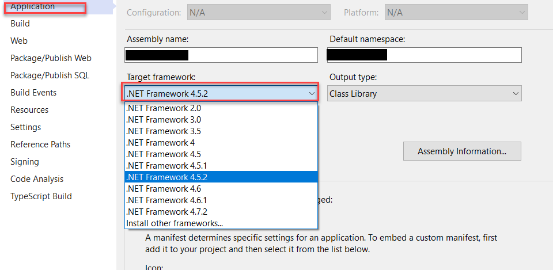Viewport: 553px width, 270px height.
Task: Select .NET Framework 3.5 from dropdown
Action: [x=164, y=131]
